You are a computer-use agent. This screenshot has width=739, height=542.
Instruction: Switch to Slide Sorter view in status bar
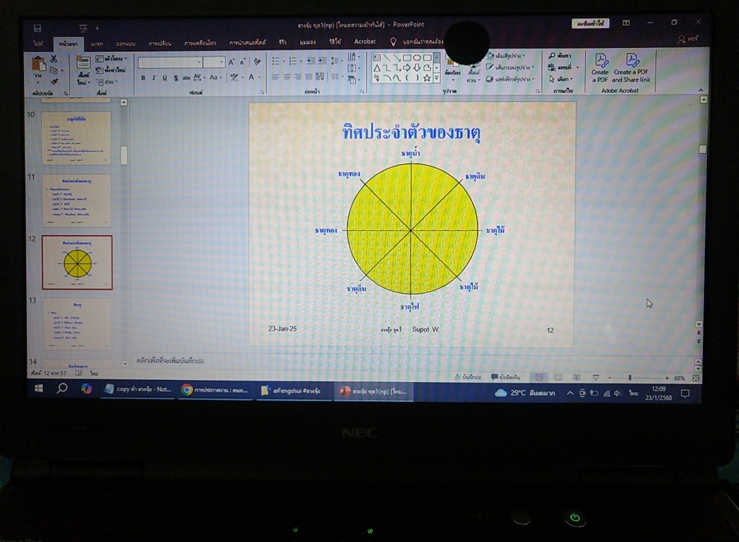tap(558, 377)
